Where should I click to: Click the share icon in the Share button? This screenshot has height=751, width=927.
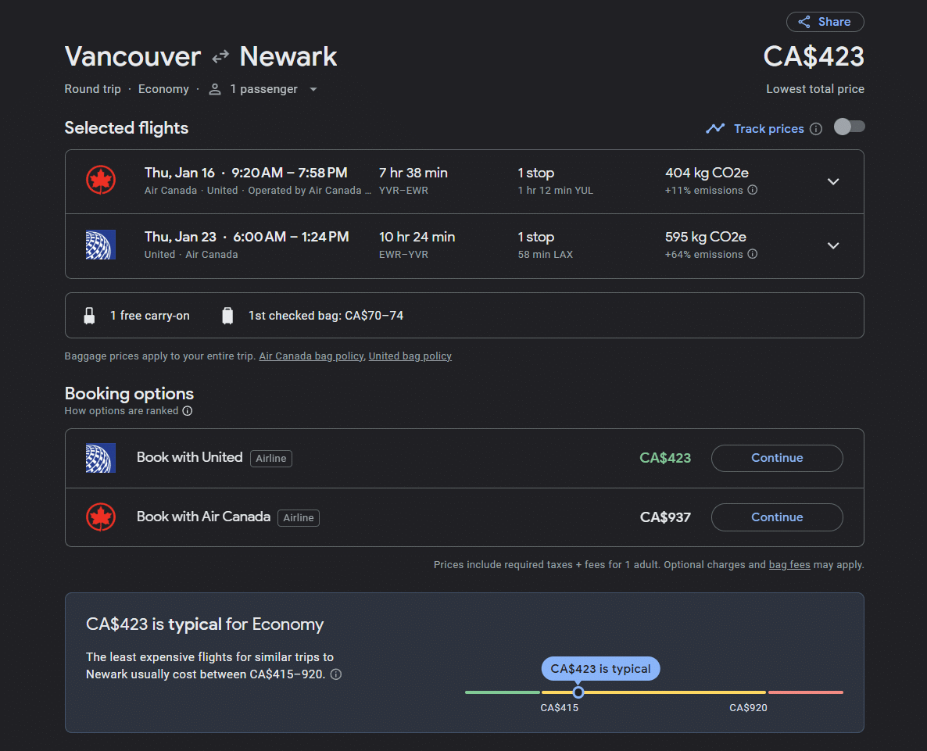pyautogui.click(x=804, y=22)
